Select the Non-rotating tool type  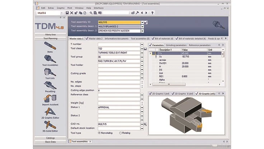tap(99, 133)
